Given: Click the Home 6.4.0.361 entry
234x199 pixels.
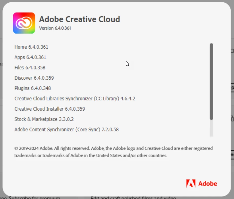Looking at the screenshot, I should tap(31, 47).
